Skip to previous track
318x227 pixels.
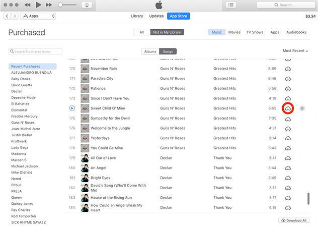point(27,5)
